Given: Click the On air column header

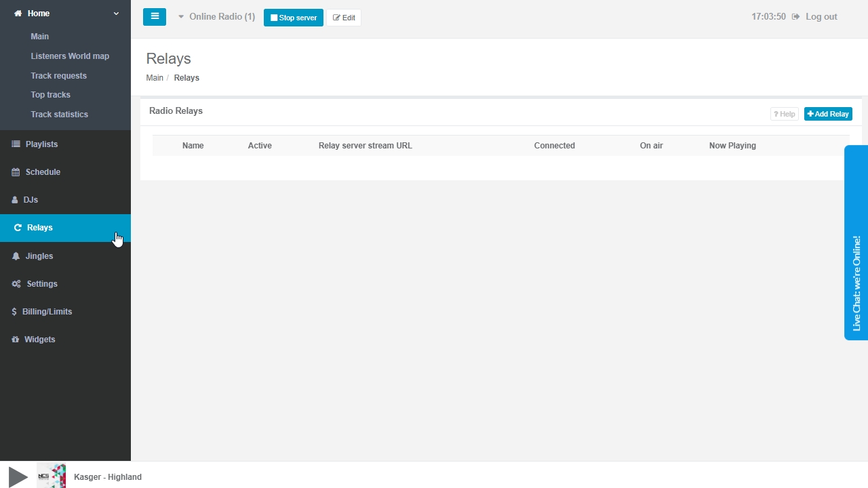Looking at the screenshot, I should (651, 146).
